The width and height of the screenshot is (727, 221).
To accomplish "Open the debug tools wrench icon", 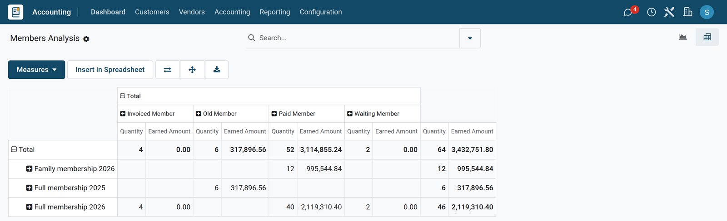I will 669,12.
